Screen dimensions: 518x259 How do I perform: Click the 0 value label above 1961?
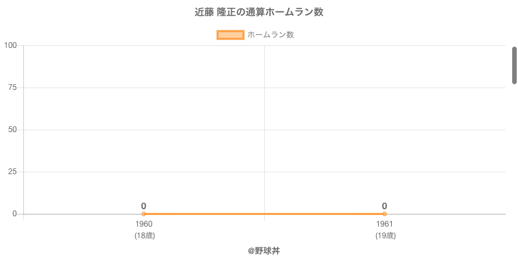pos(385,206)
